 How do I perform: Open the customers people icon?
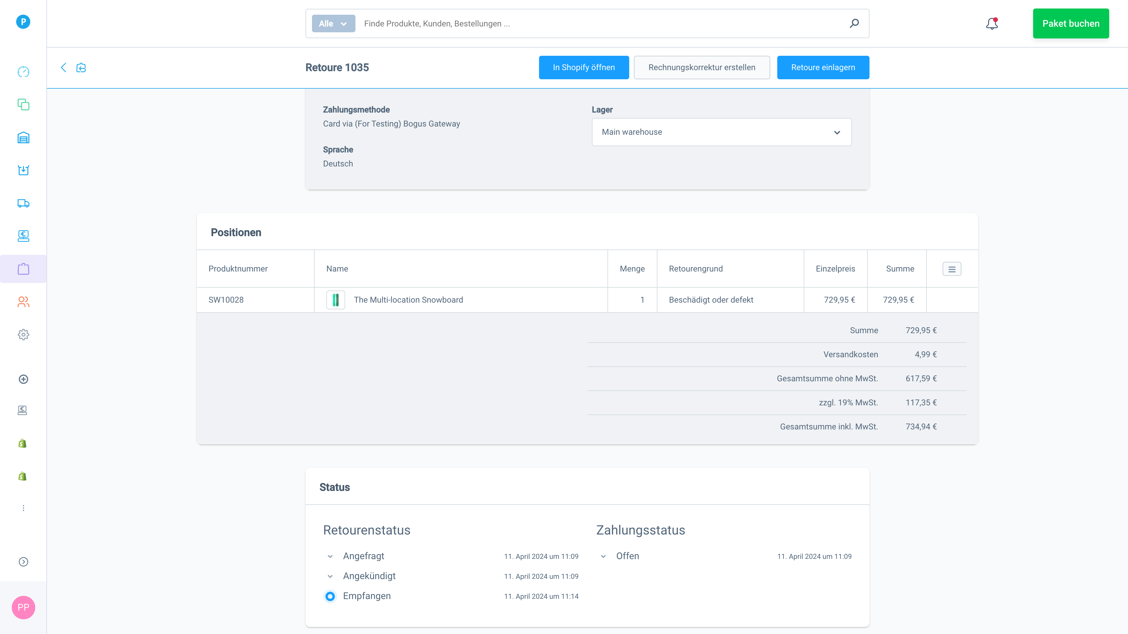tap(23, 301)
